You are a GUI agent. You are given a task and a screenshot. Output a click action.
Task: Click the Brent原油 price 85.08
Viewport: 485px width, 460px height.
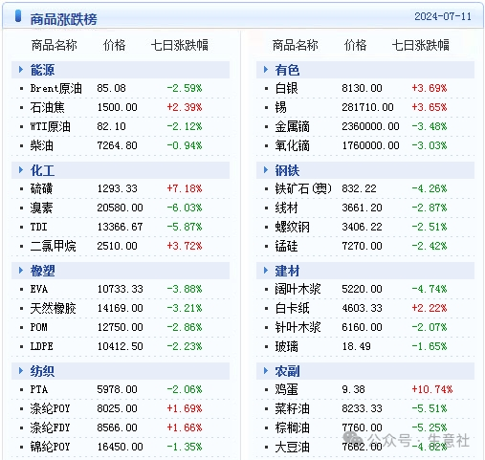(111, 88)
